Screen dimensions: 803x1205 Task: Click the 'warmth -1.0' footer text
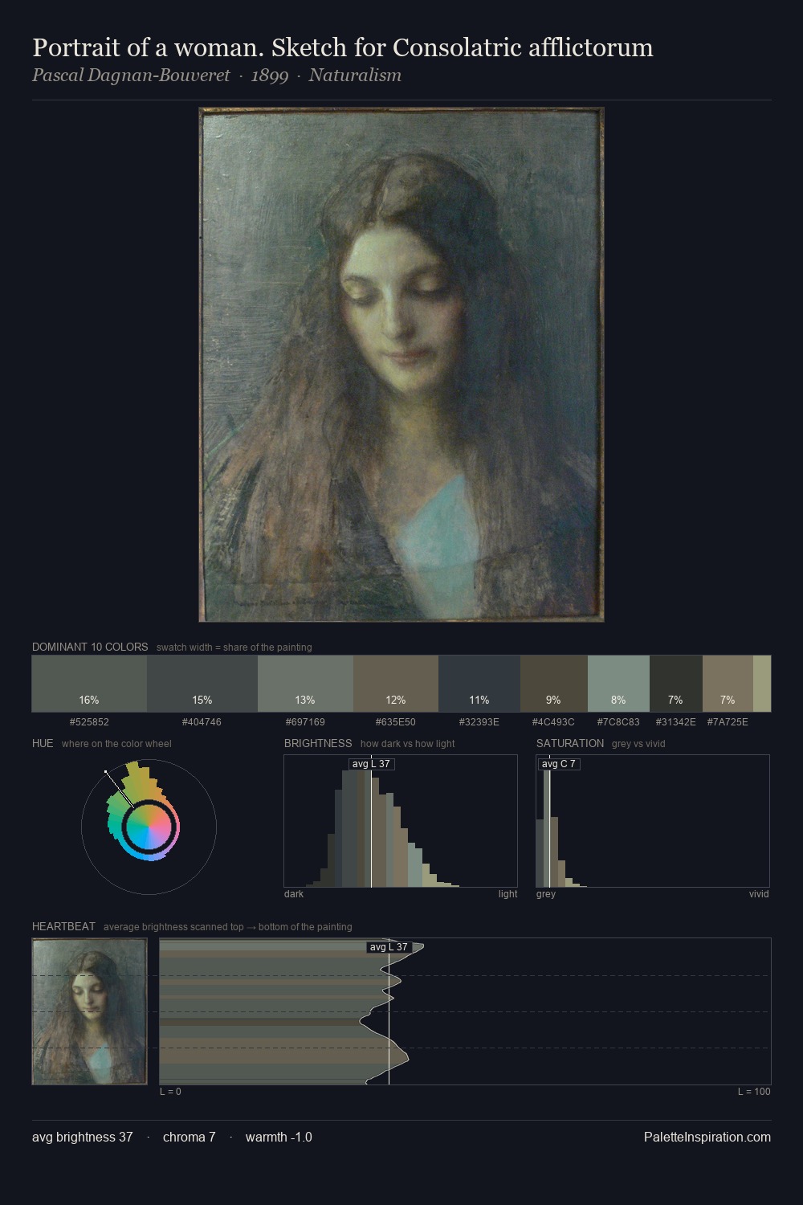click(279, 1138)
